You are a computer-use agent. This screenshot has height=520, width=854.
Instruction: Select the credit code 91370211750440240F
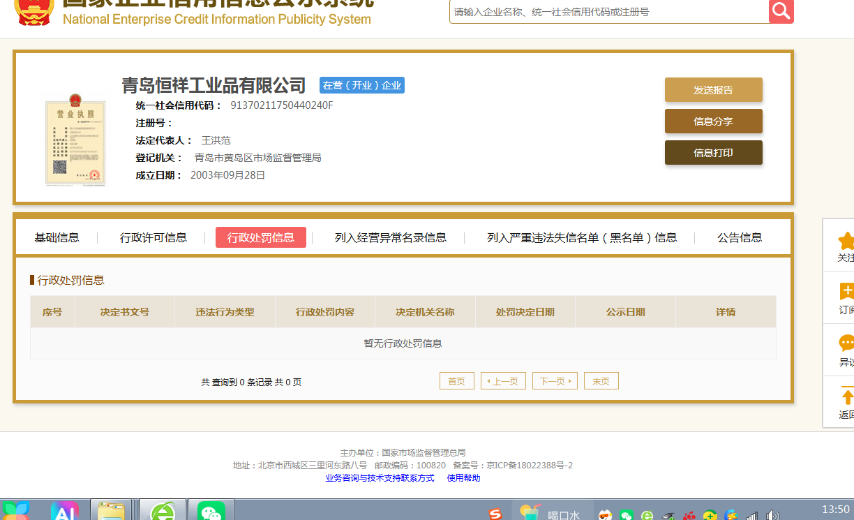[x=282, y=105]
